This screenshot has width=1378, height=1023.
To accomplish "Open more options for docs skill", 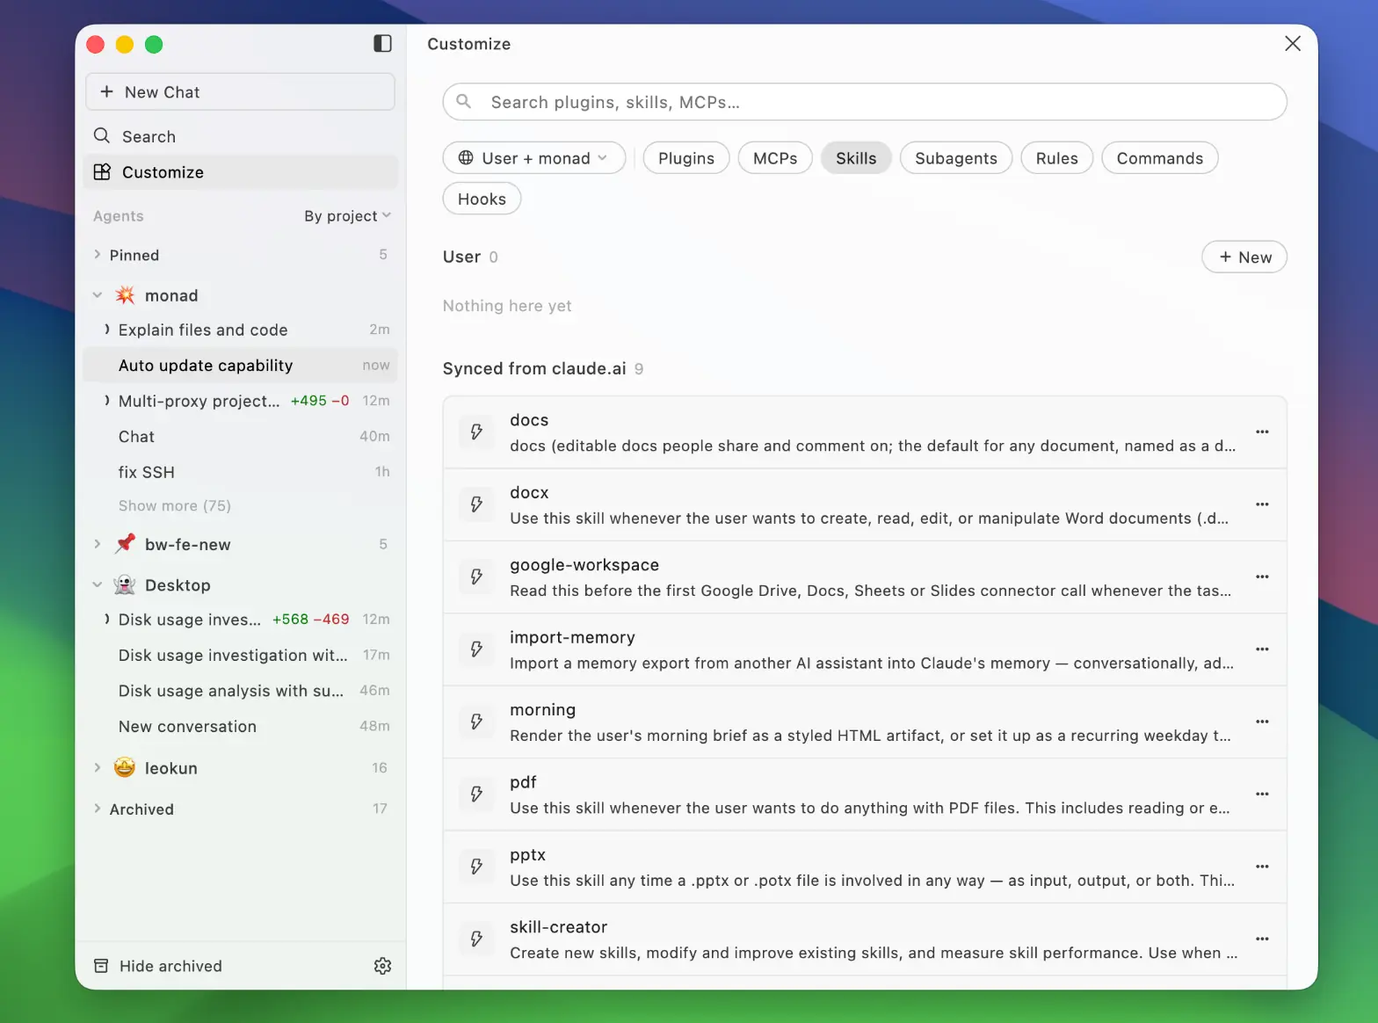I will click(1262, 432).
